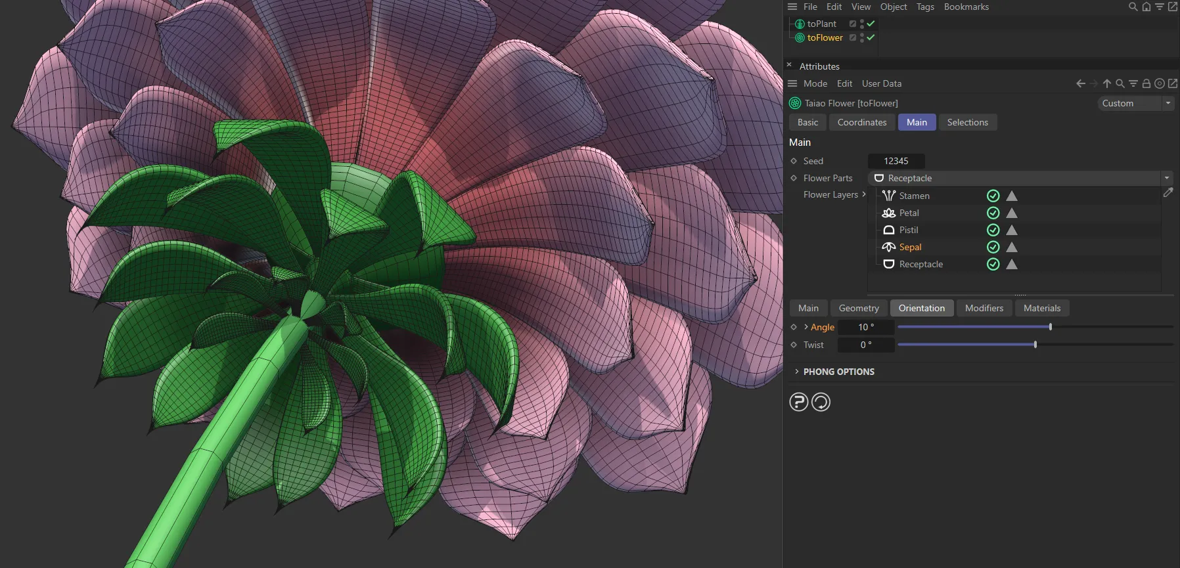Click the toPlant object icon
1180x568 pixels.
coord(800,24)
